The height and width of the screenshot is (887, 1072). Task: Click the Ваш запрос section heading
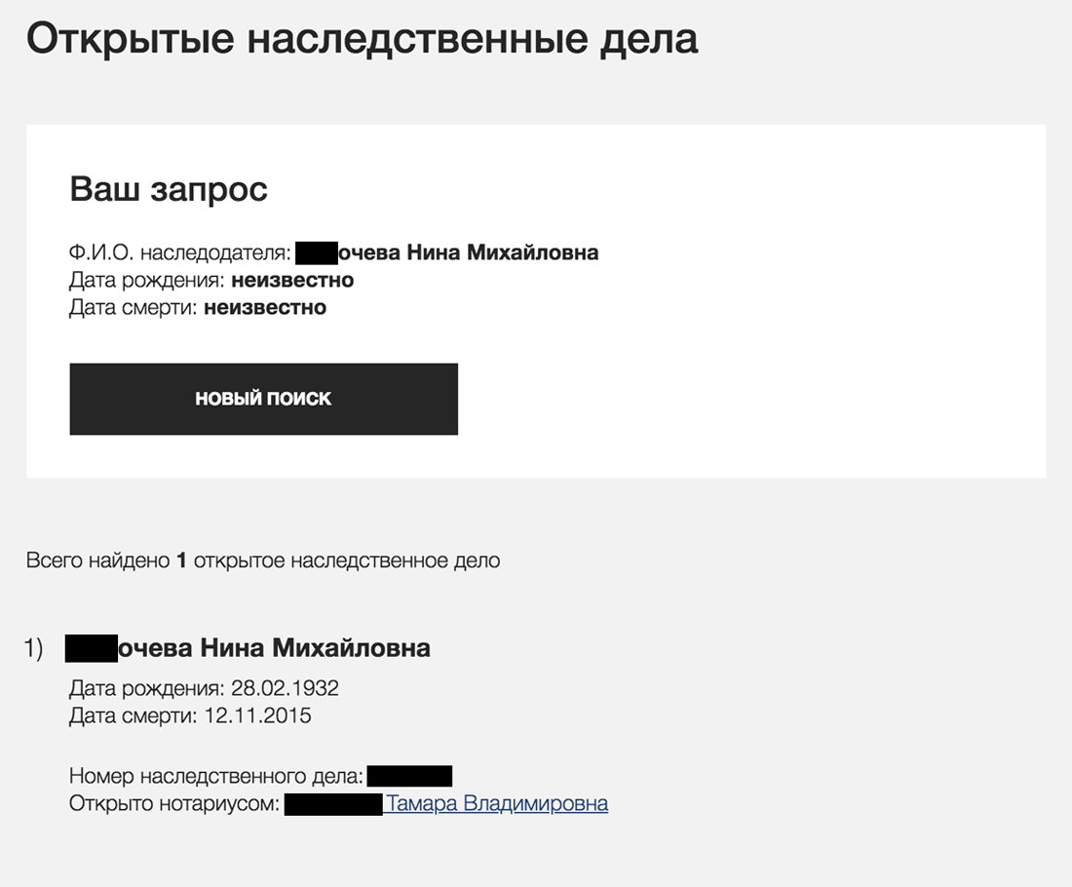pos(169,189)
